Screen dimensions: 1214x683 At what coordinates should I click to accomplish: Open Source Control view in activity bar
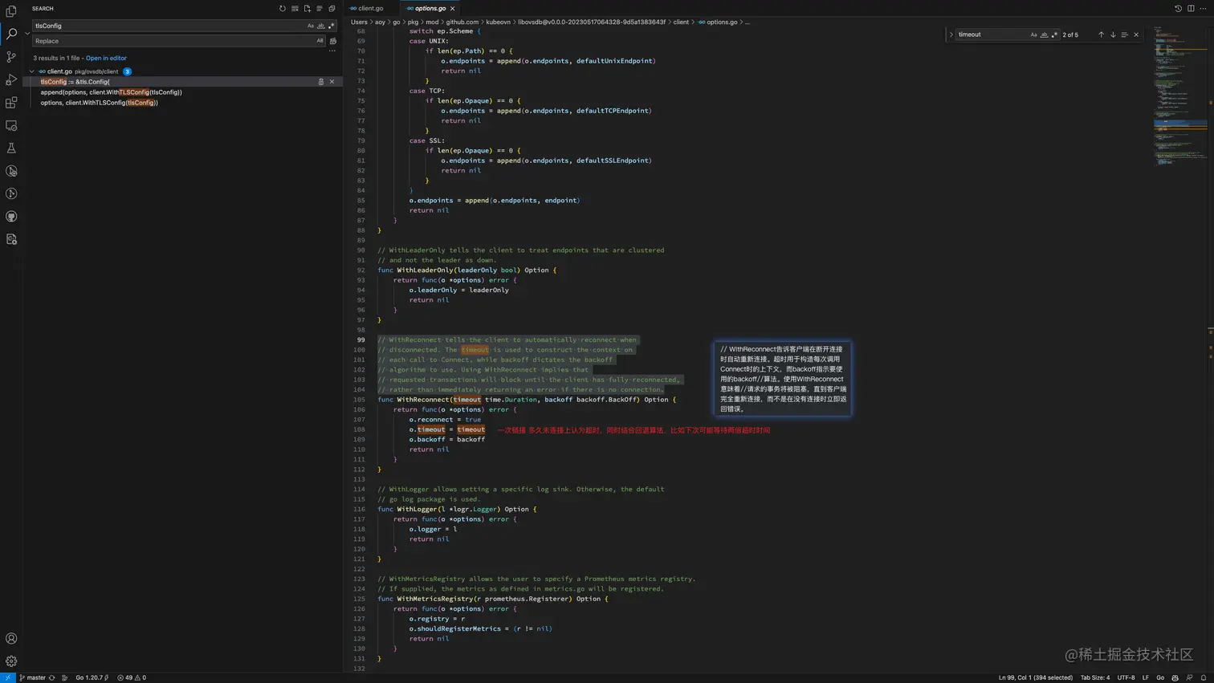pyautogui.click(x=11, y=57)
